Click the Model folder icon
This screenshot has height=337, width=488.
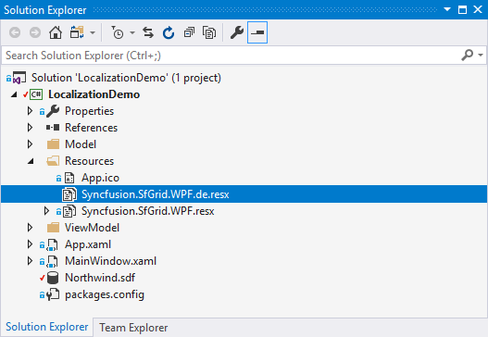(53, 144)
